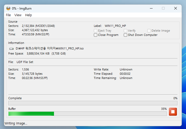Click the Complete progress bar

click(x=93, y=103)
